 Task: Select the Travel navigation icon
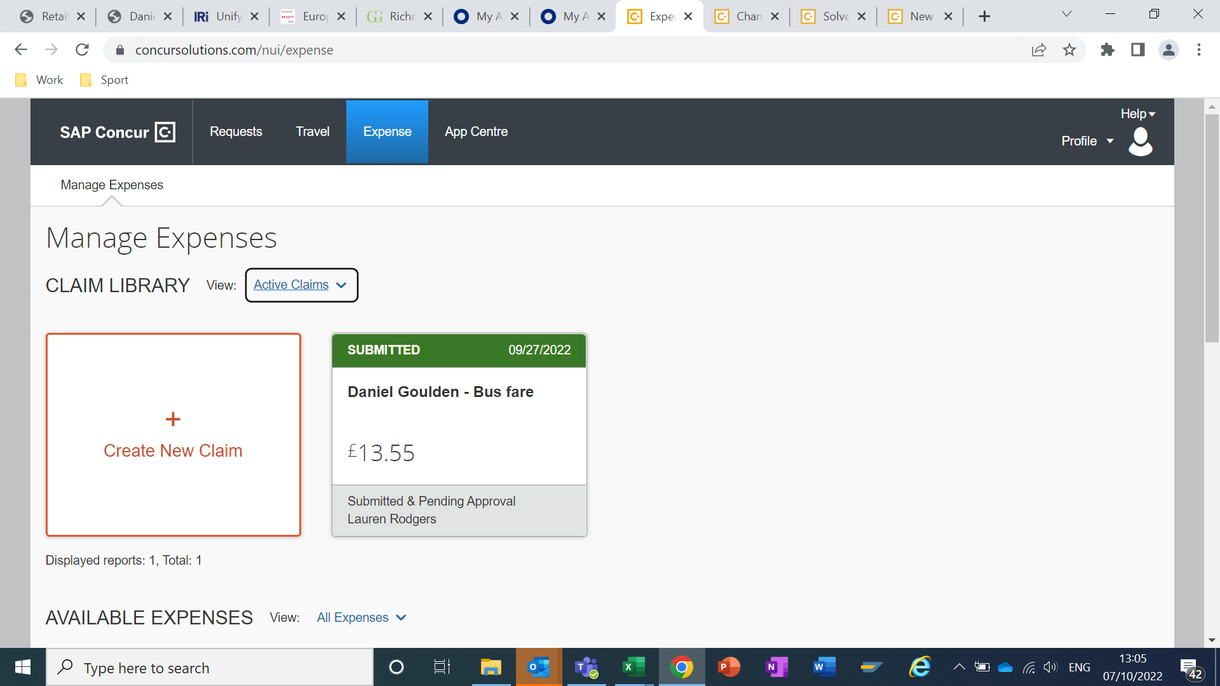[313, 131]
